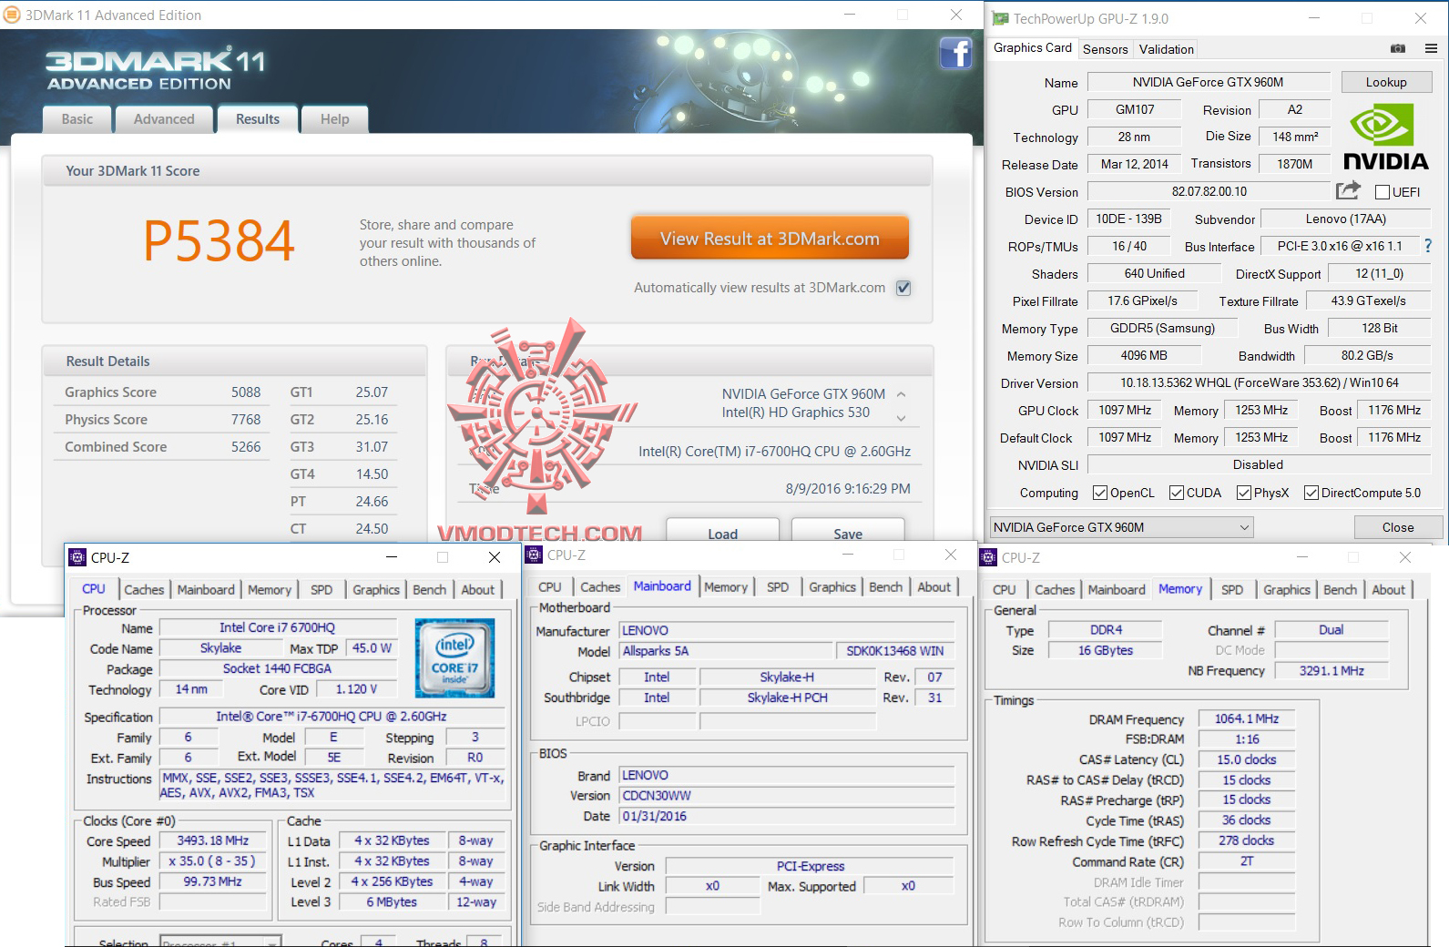Open the GPU-Z hamburger menu icon
The image size is (1449, 947).
pyautogui.click(x=1431, y=48)
